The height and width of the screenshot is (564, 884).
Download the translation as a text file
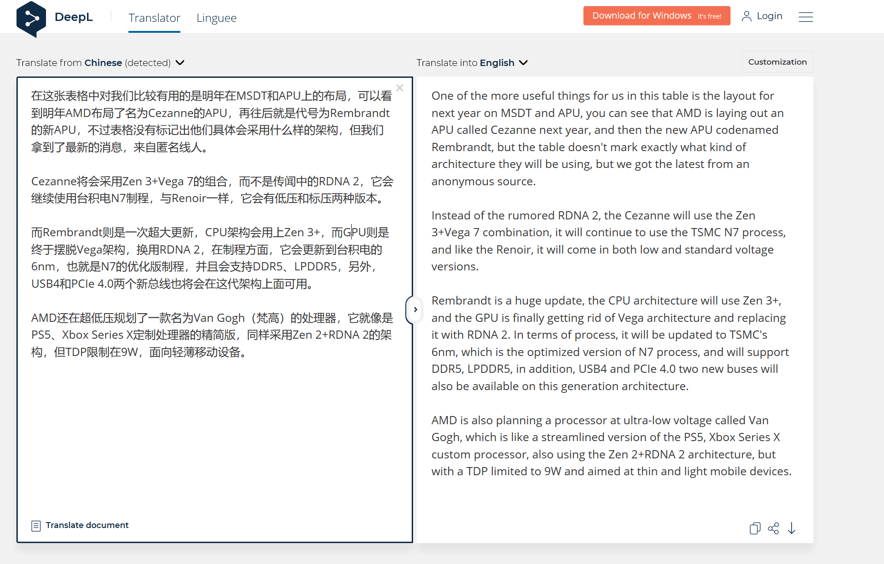click(792, 528)
